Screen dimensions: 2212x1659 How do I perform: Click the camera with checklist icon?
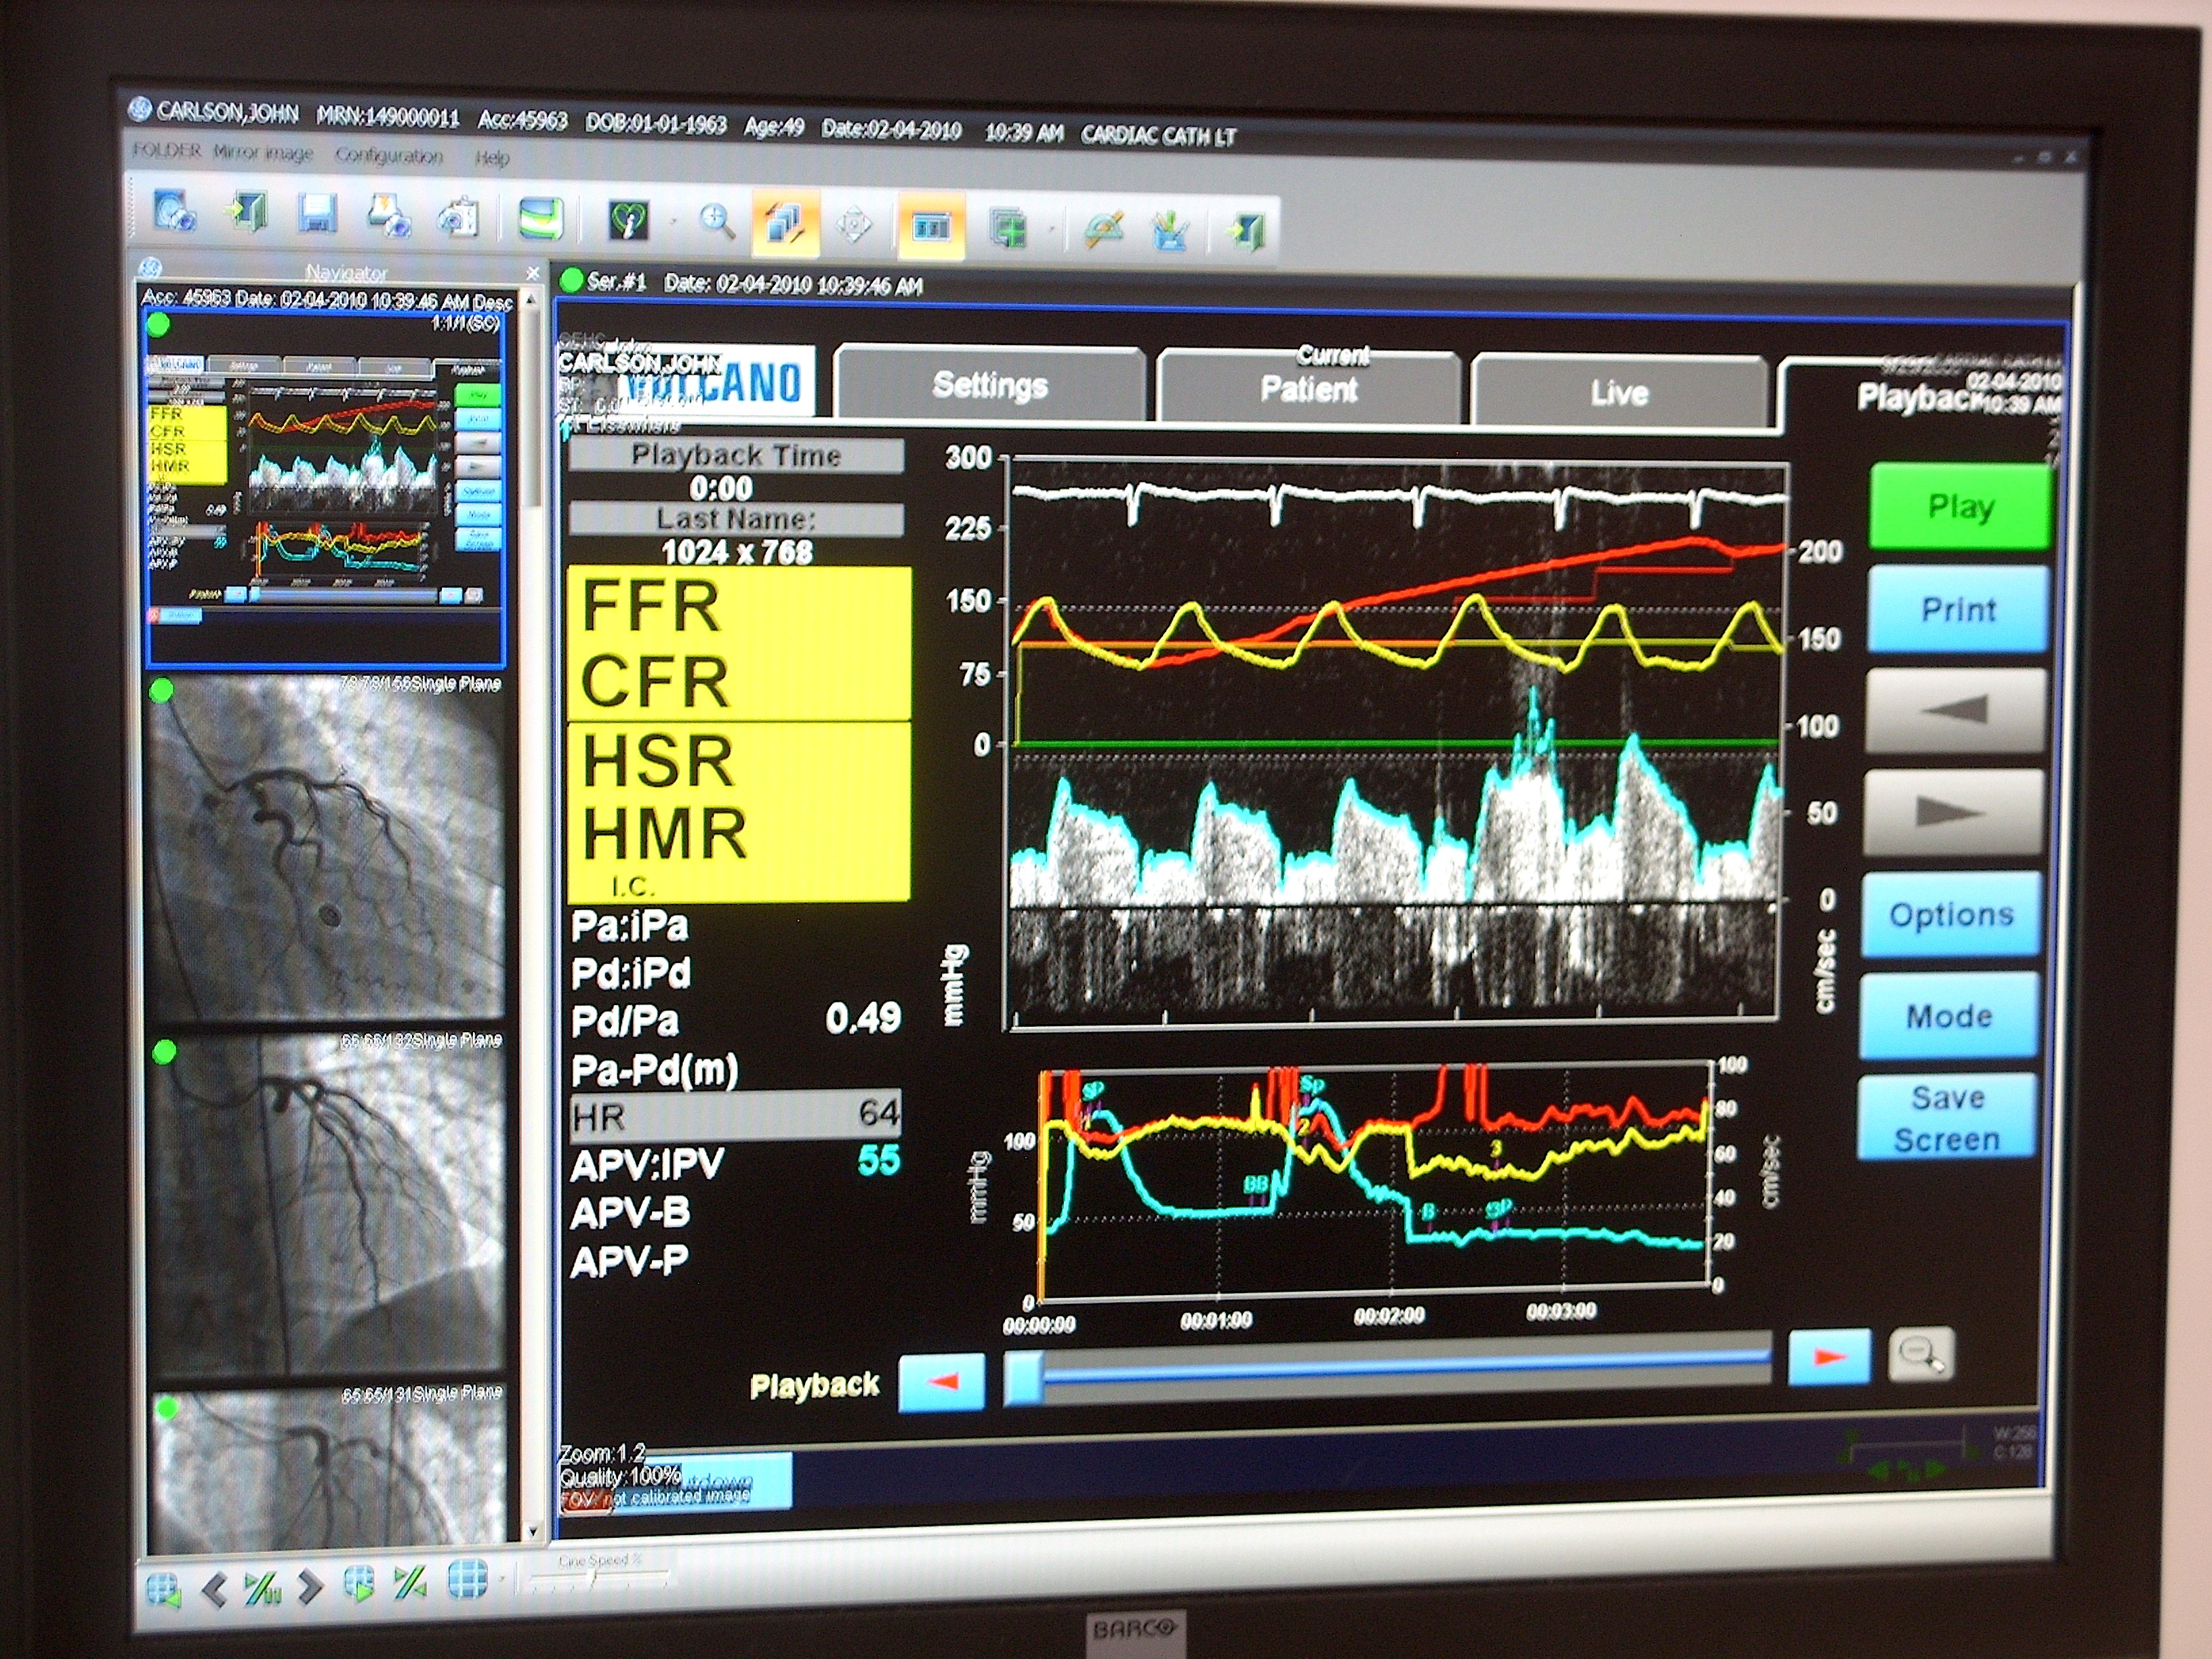458,218
